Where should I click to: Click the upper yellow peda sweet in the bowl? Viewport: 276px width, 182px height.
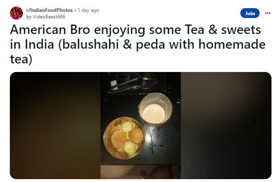(127, 127)
